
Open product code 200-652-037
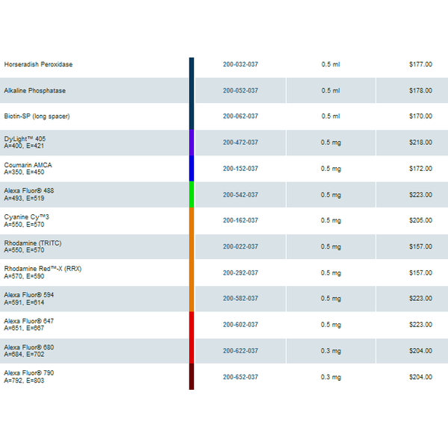coord(240,377)
